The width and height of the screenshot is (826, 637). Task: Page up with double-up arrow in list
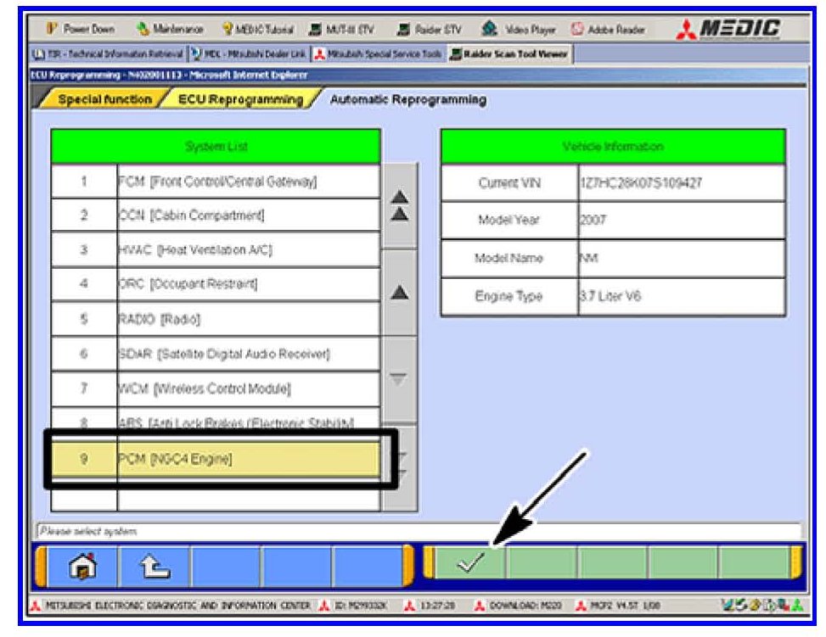coord(399,205)
